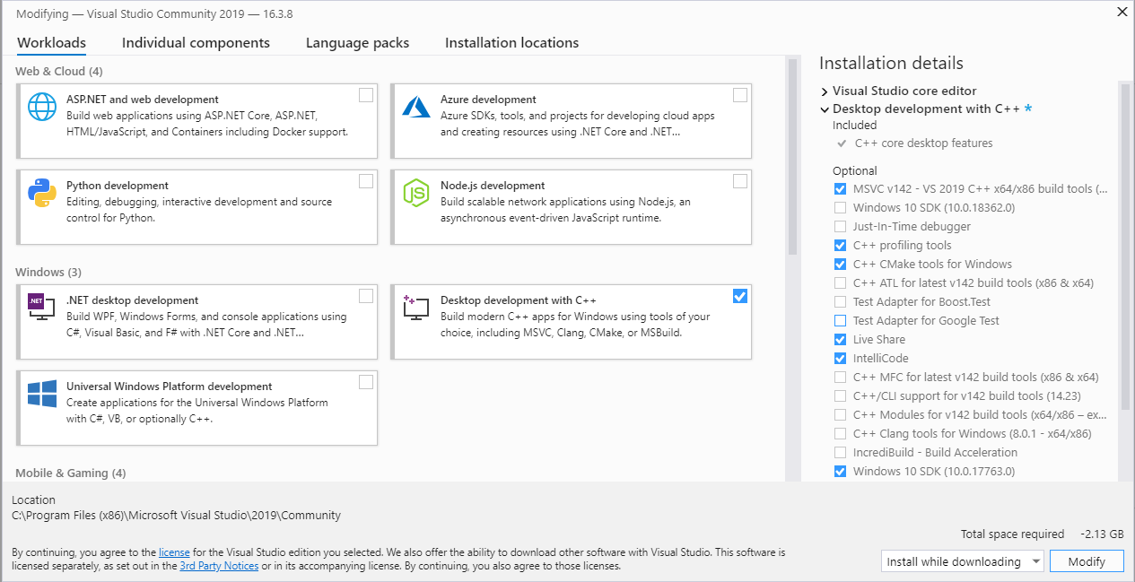Check Windows 10 SDK (10.0.18362.0) option
1135x582 pixels.
click(840, 208)
